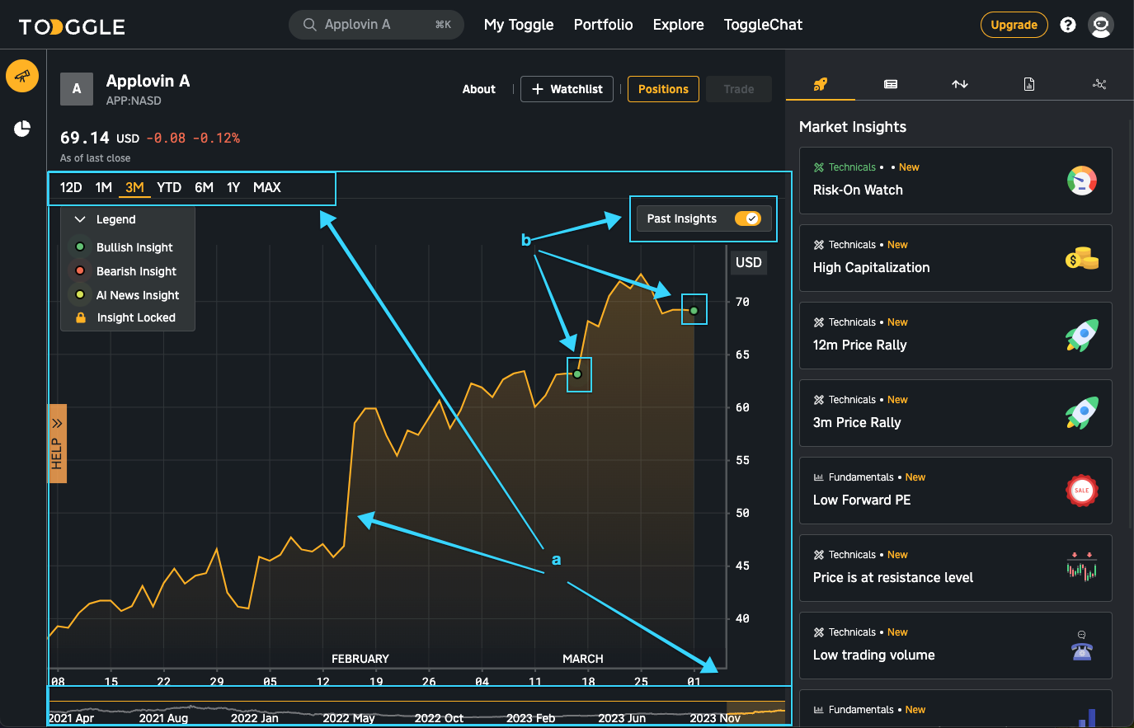Screen dimensions: 1134x728
Task: Click the Toggle logo in header
Action: pos(72,26)
